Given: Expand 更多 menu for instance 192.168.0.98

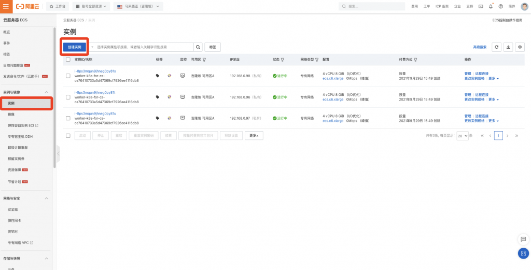Looking at the screenshot, I should (x=494, y=78).
